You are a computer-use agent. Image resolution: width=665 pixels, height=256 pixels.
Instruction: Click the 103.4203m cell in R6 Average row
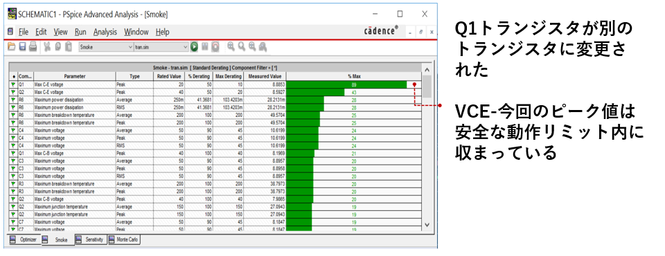click(x=228, y=100)
